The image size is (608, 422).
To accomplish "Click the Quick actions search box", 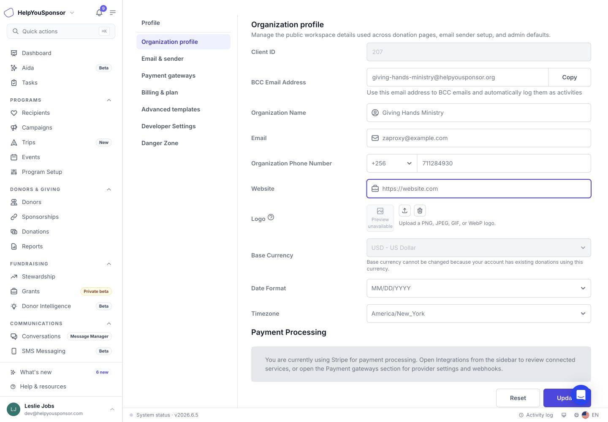I will tap(61, 31).
